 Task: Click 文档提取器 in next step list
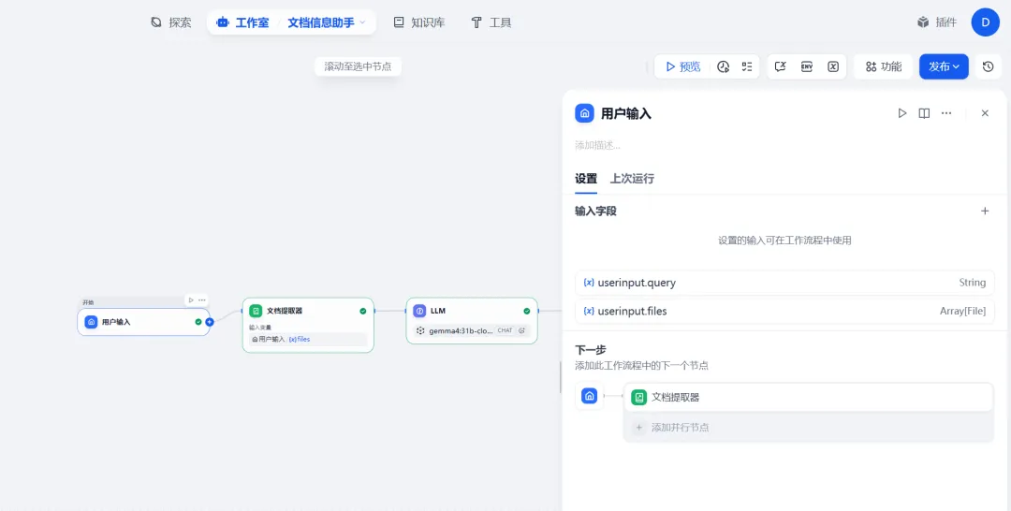(x=808, y=398)
